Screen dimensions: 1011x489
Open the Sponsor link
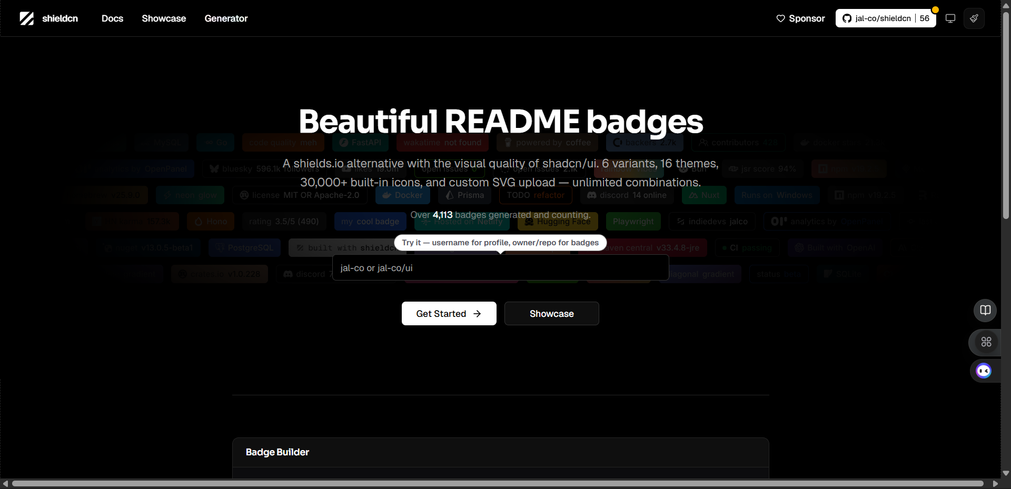[x=800, y=18]
